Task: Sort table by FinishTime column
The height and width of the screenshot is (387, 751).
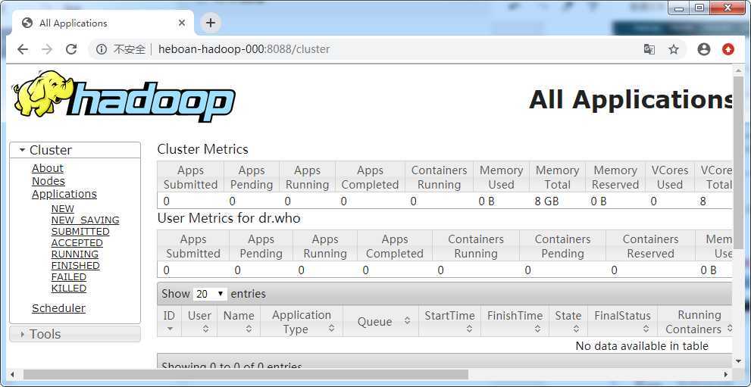Action: [x=515, y=321]
